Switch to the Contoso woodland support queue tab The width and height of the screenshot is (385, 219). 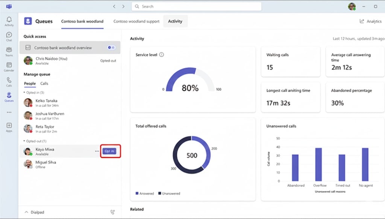[x=136, y=21]
